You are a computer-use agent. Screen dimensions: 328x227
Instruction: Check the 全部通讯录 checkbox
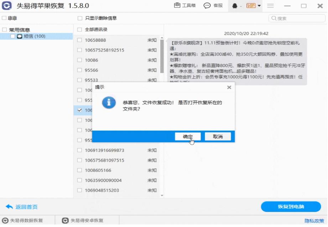79,30
